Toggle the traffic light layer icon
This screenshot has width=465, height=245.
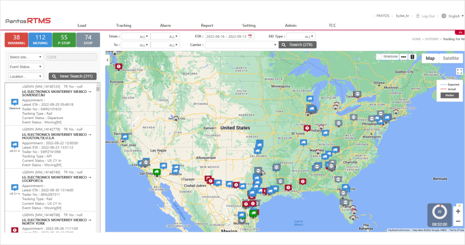(412, 57)
